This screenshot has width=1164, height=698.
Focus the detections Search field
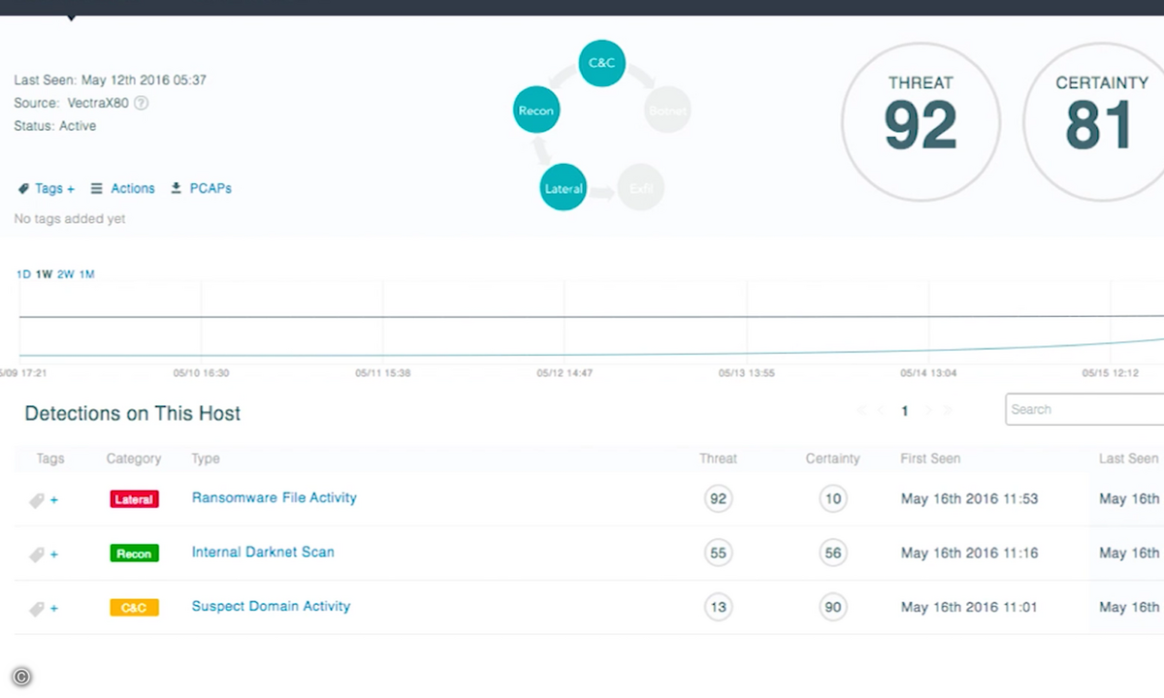point(1084,409)
